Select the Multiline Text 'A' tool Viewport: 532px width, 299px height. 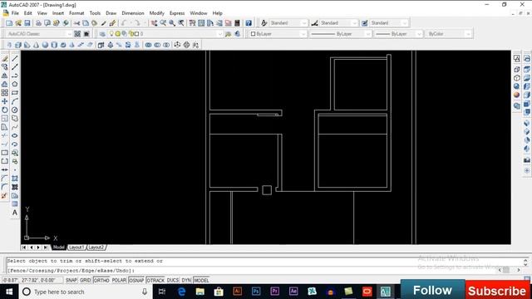point(15,213)
